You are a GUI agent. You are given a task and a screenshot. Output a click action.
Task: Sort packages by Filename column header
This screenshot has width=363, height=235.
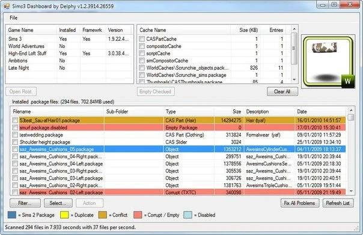(57, 112)
